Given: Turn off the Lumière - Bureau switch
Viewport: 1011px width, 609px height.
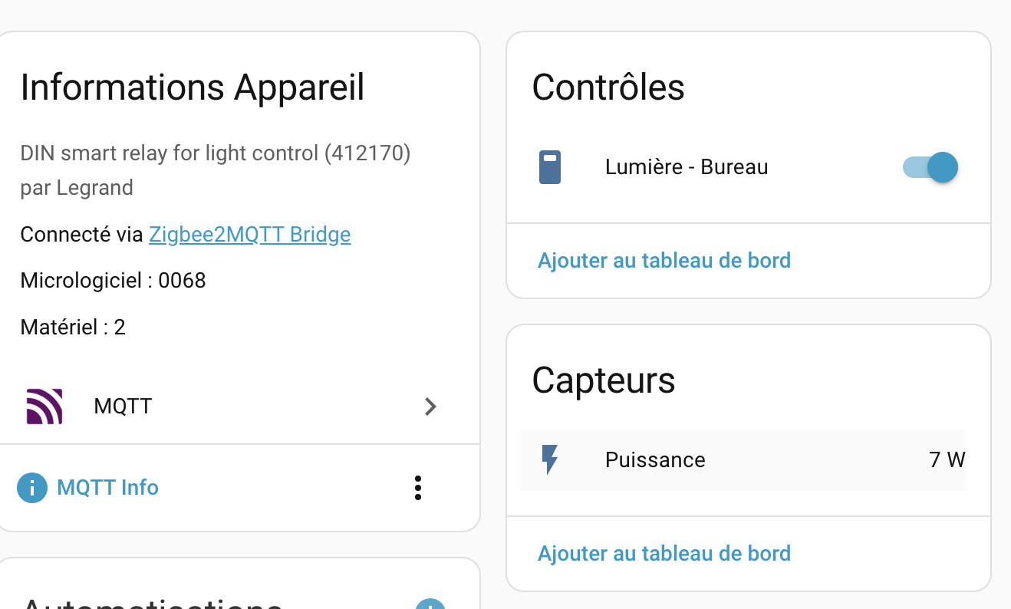Looking at the screenshot, I should point(931,167).
